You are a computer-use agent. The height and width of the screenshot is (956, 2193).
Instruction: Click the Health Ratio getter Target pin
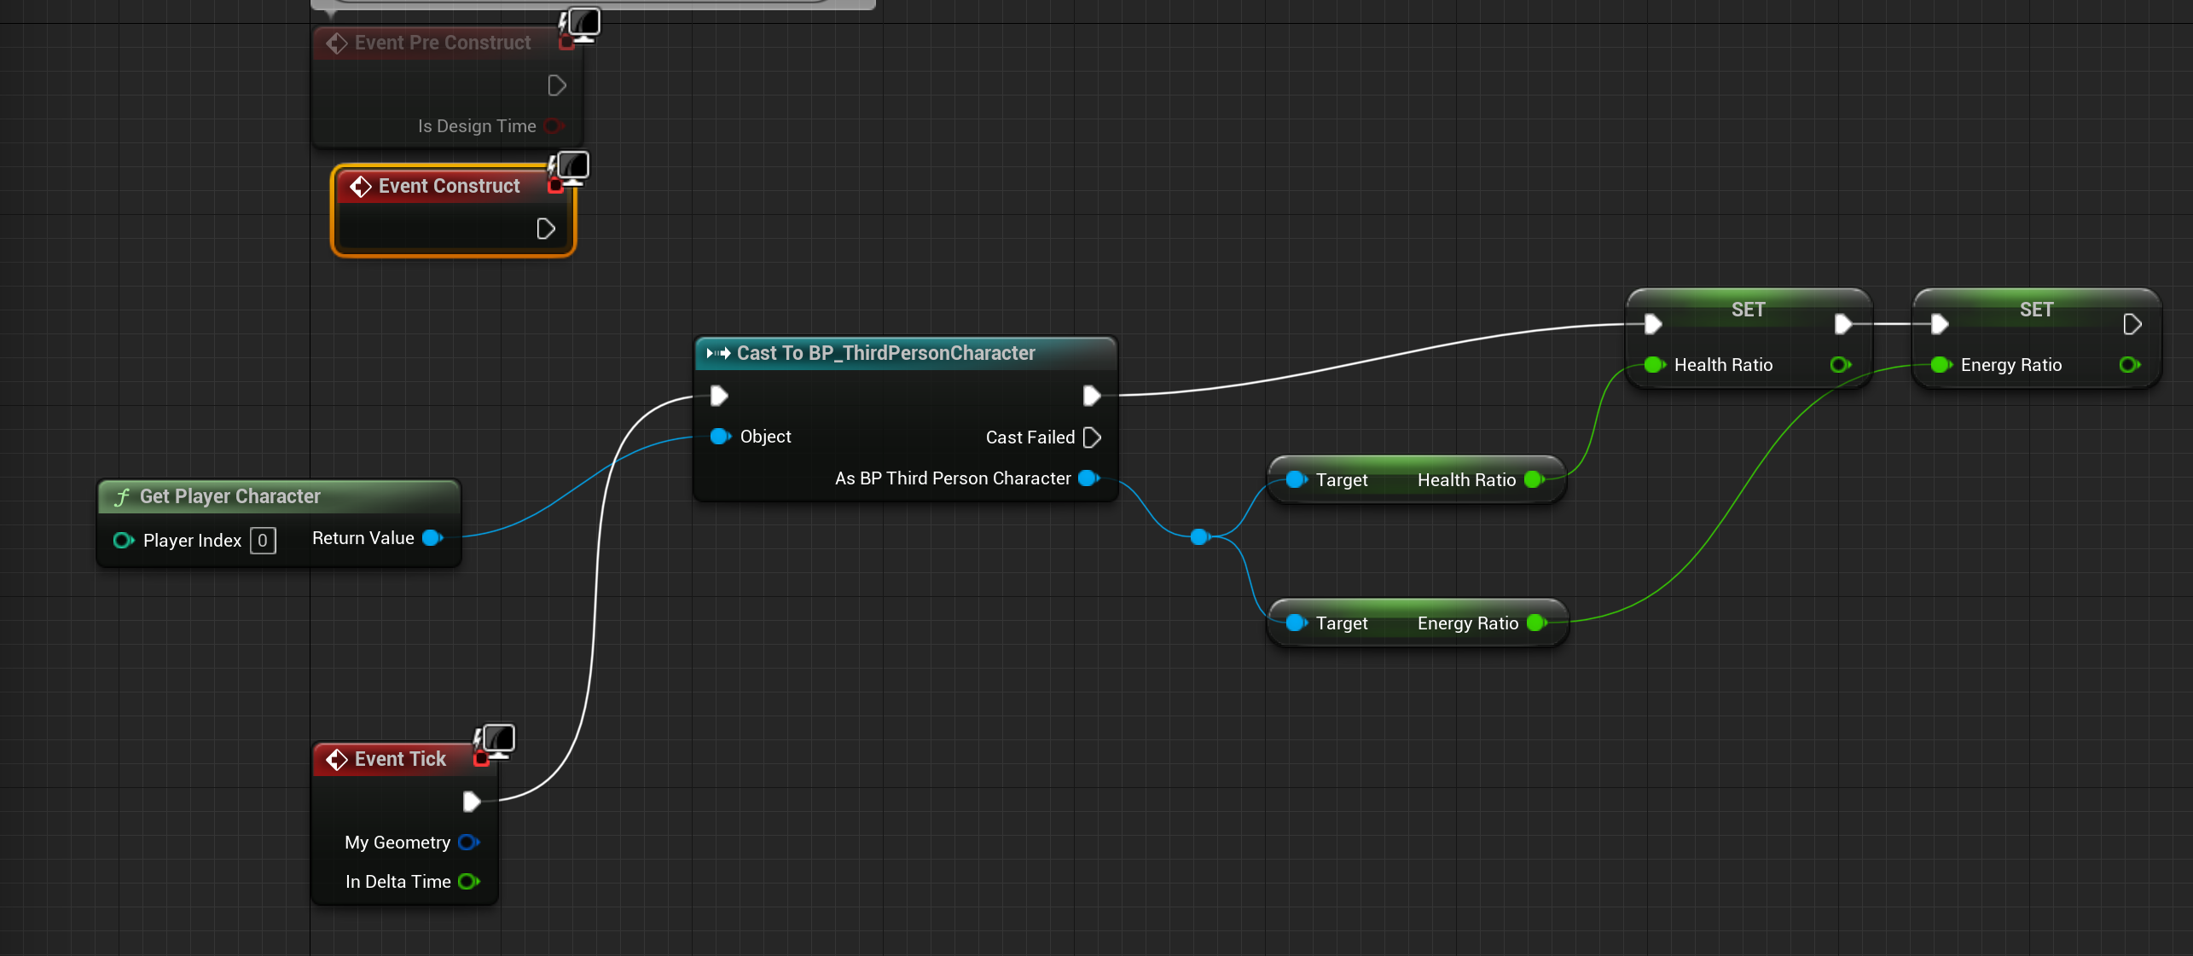click(x=1296, y=480)
